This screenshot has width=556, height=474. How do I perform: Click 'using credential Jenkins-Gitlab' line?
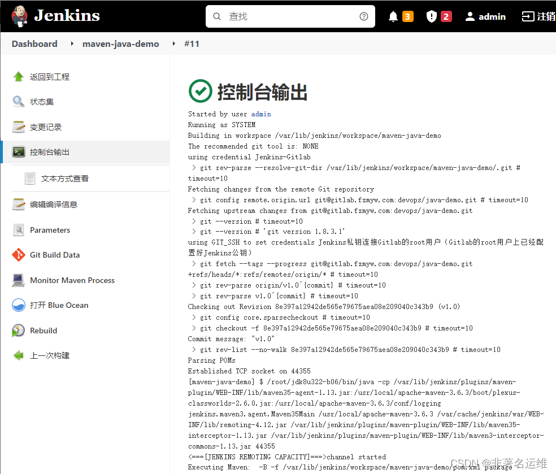(249, 157)
